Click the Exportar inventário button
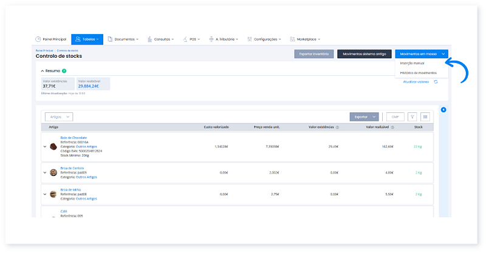The width and height of the screenshot is (486, 253). coord(314,54)
